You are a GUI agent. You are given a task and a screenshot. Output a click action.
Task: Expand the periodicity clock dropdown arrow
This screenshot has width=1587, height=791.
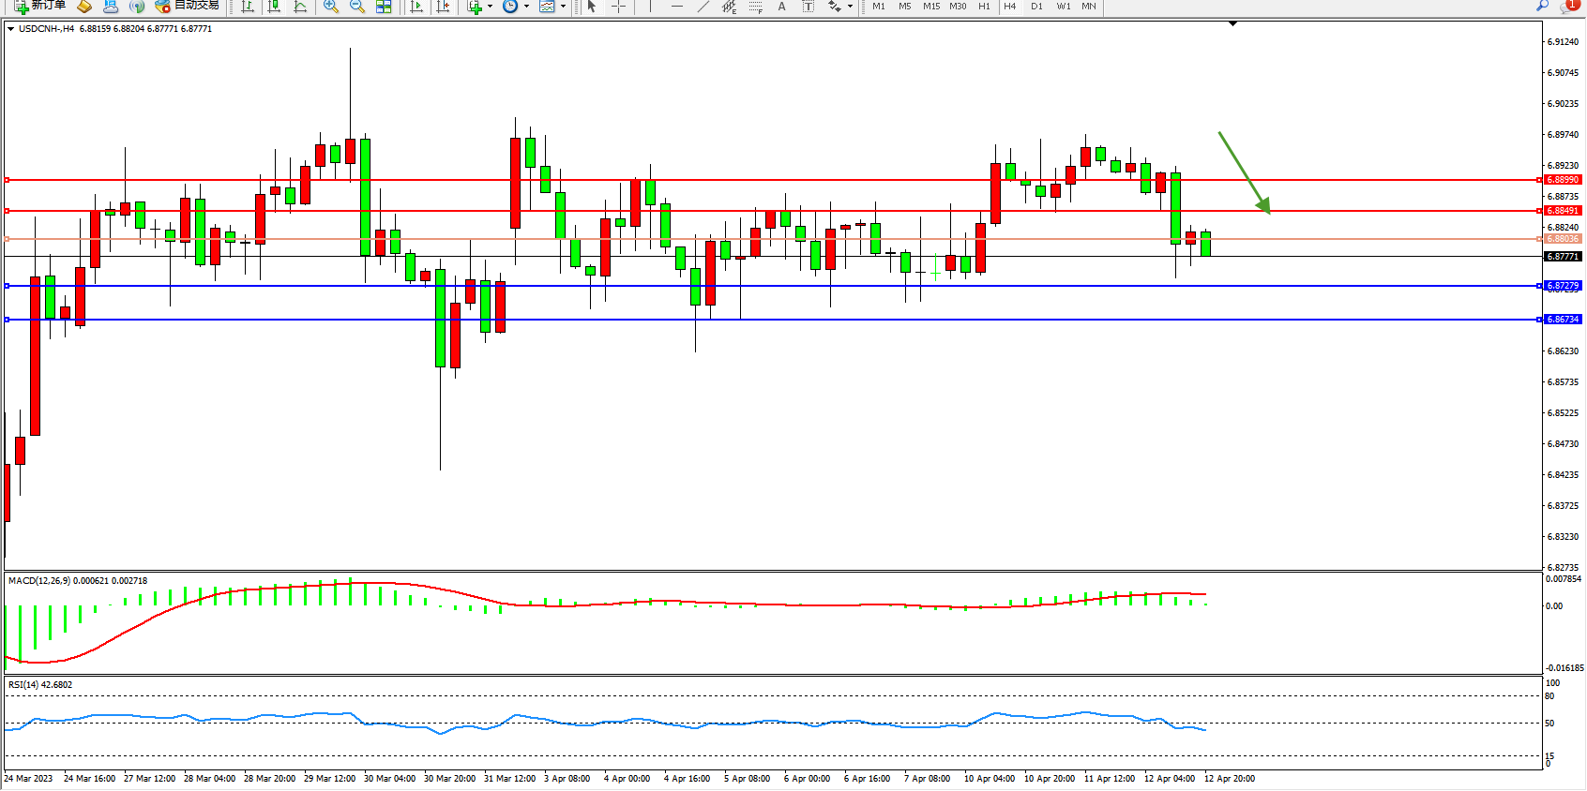526,6
